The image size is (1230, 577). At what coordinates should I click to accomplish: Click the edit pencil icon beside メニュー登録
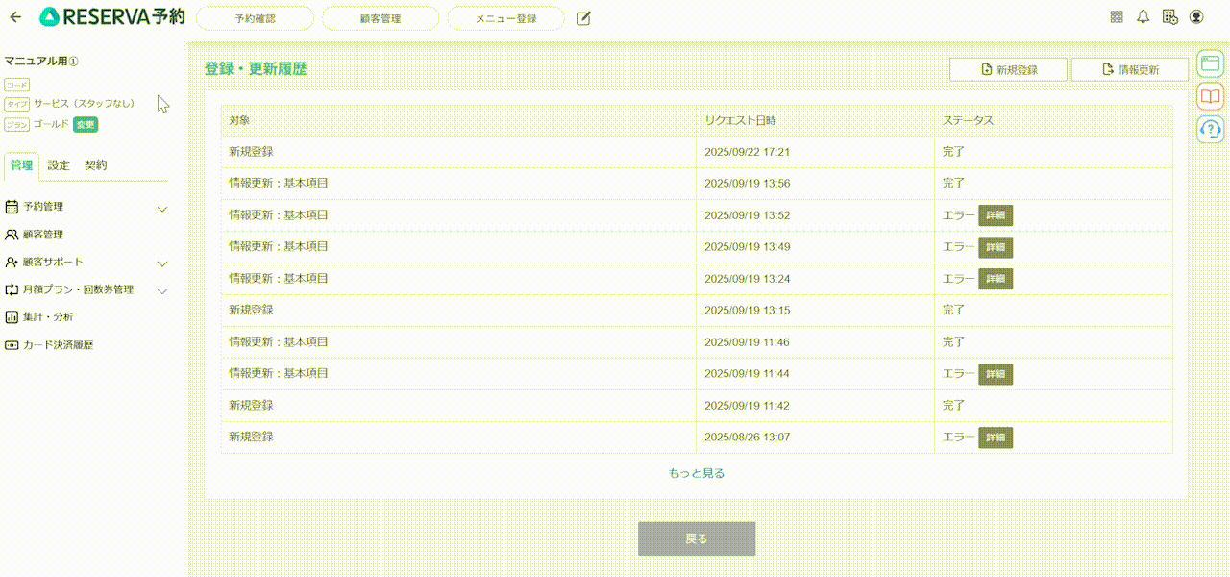point(583,18)
